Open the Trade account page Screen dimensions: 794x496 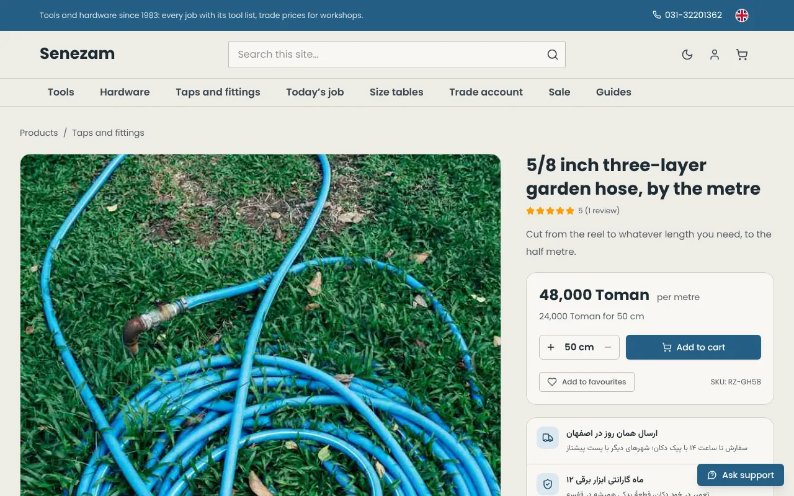[x=486, y=92]
